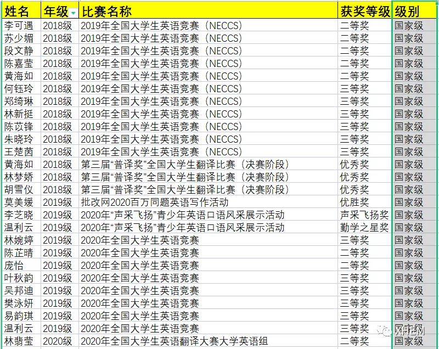Screen dimensions: 439x349
Task: Click the 2020级 cell in the last row
Action: pyautogui.click(x=59, y=341)
